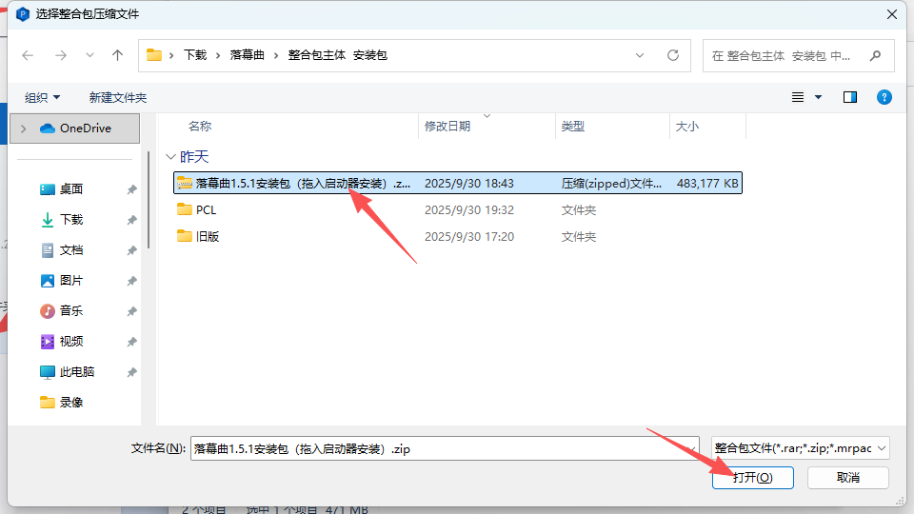This screenshot has width=914, height=514.
Task: Toggle the preview pane icon
Action: tap(850, 97)
